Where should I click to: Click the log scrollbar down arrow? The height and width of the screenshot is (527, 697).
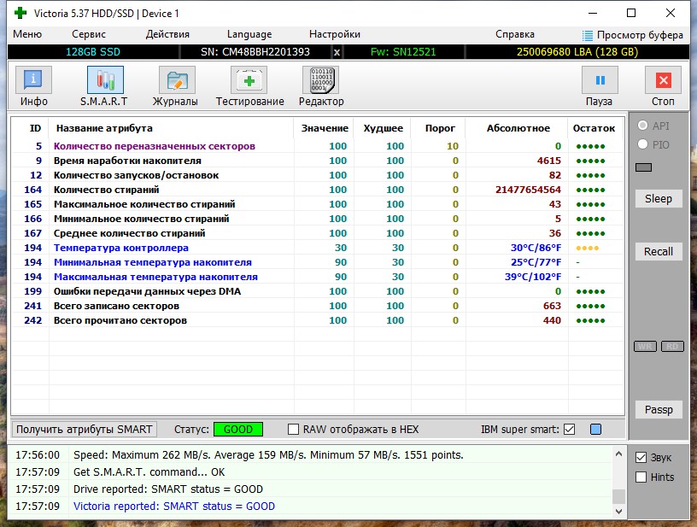coord(618,511)
